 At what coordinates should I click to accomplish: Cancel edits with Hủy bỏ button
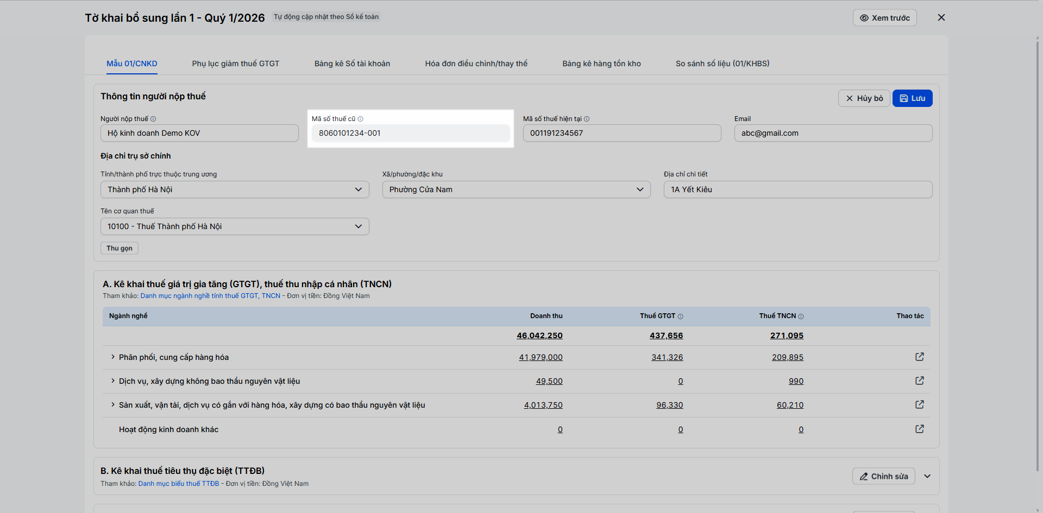[864, 98]
